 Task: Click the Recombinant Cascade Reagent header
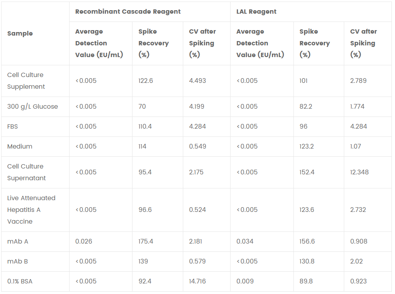coord(128,12)
